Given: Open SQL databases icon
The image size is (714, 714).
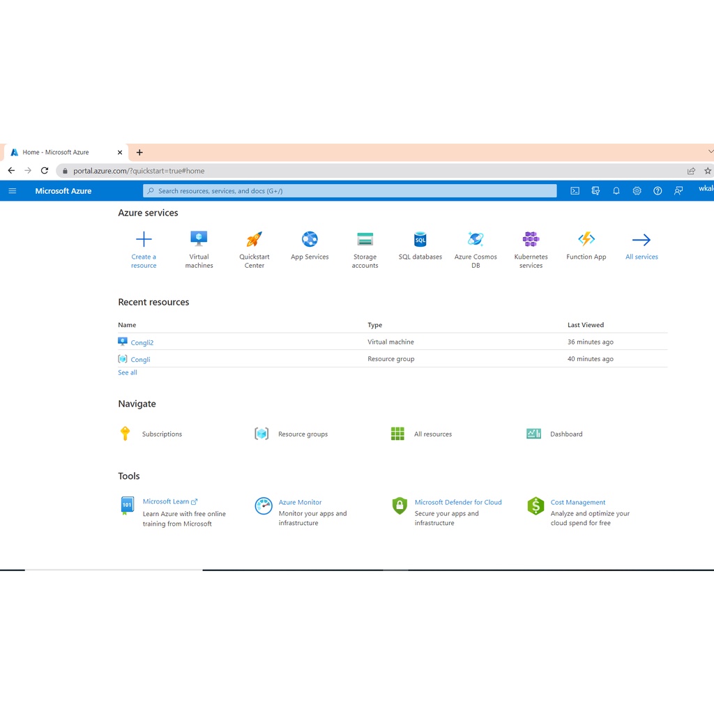Looking at the screenshot, I should tap(420, 239).
